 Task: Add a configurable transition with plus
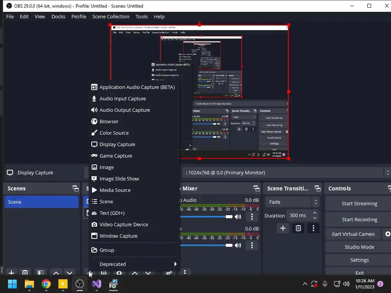(x=283, y=228)
